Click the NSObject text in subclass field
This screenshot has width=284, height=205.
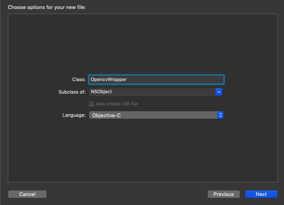coord(101,92)
